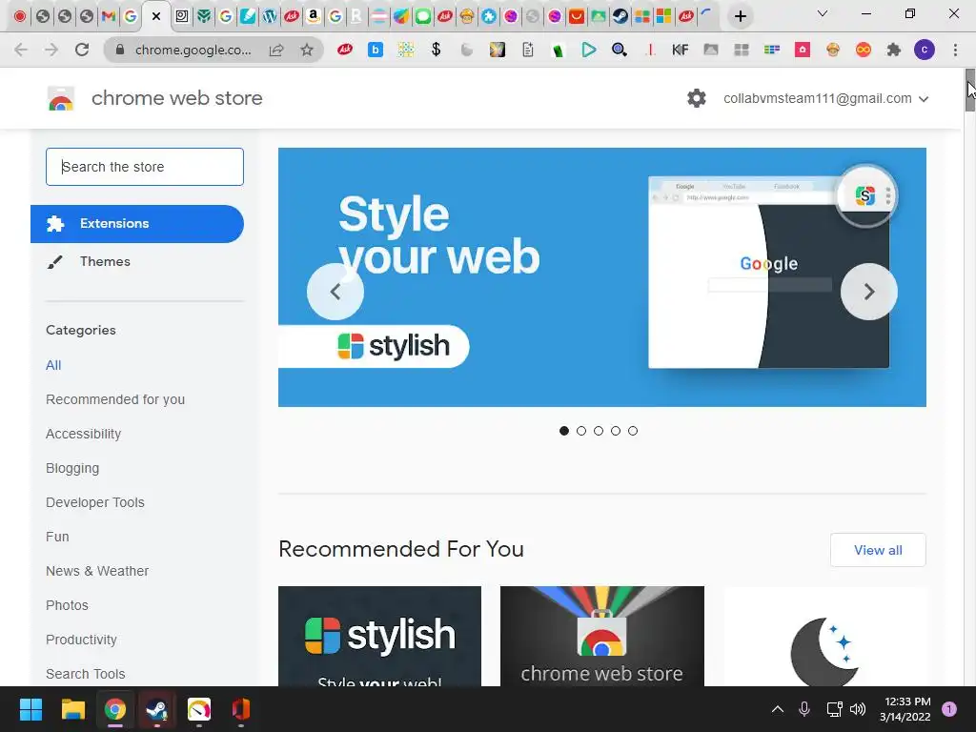Image resolution: width=976 pixels, height=732 pixels.
Task: Choose Recommended for you category
Action: click(115, 399)
